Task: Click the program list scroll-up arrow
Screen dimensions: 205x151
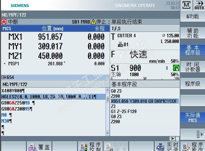Action: (x=107, y=90)
